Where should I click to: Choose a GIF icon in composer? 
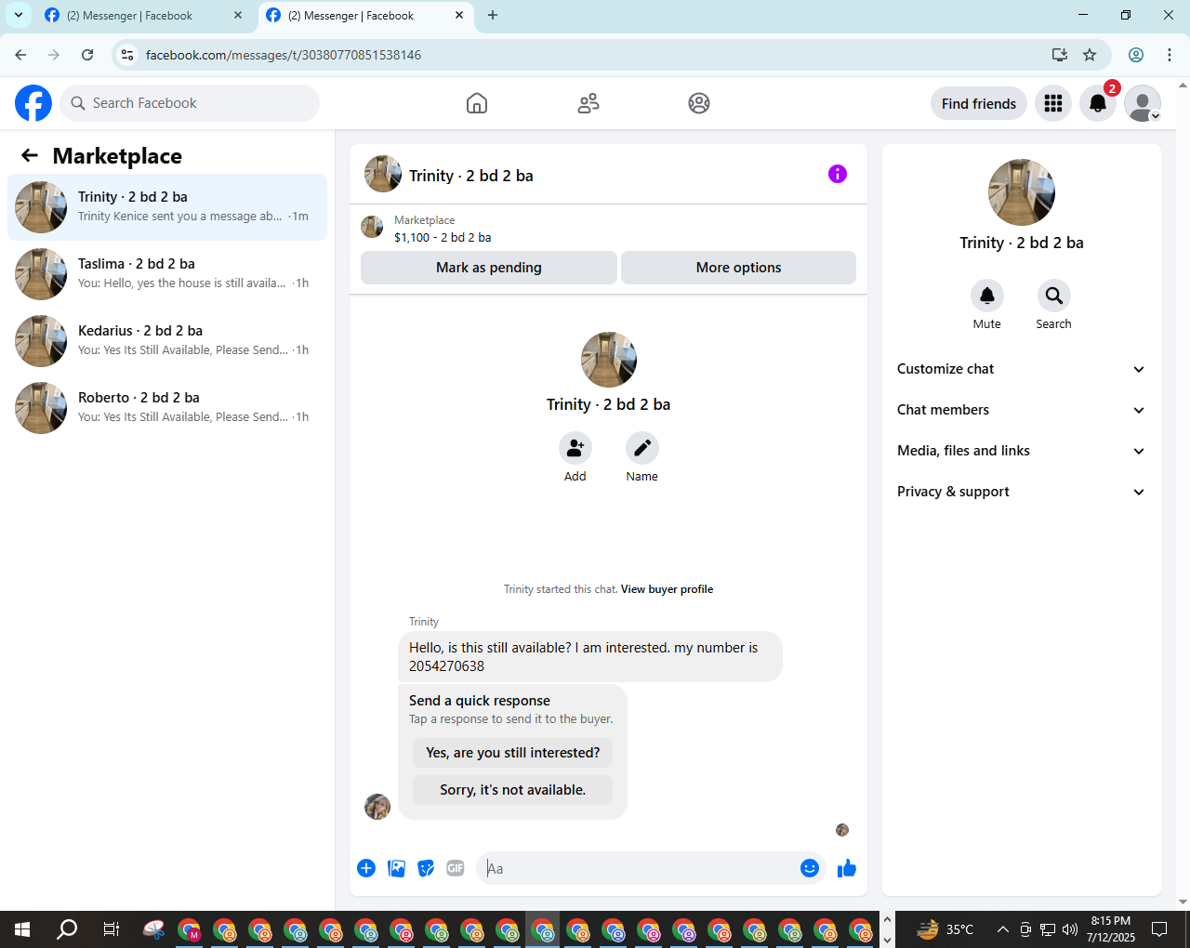(x=456, y=868)
